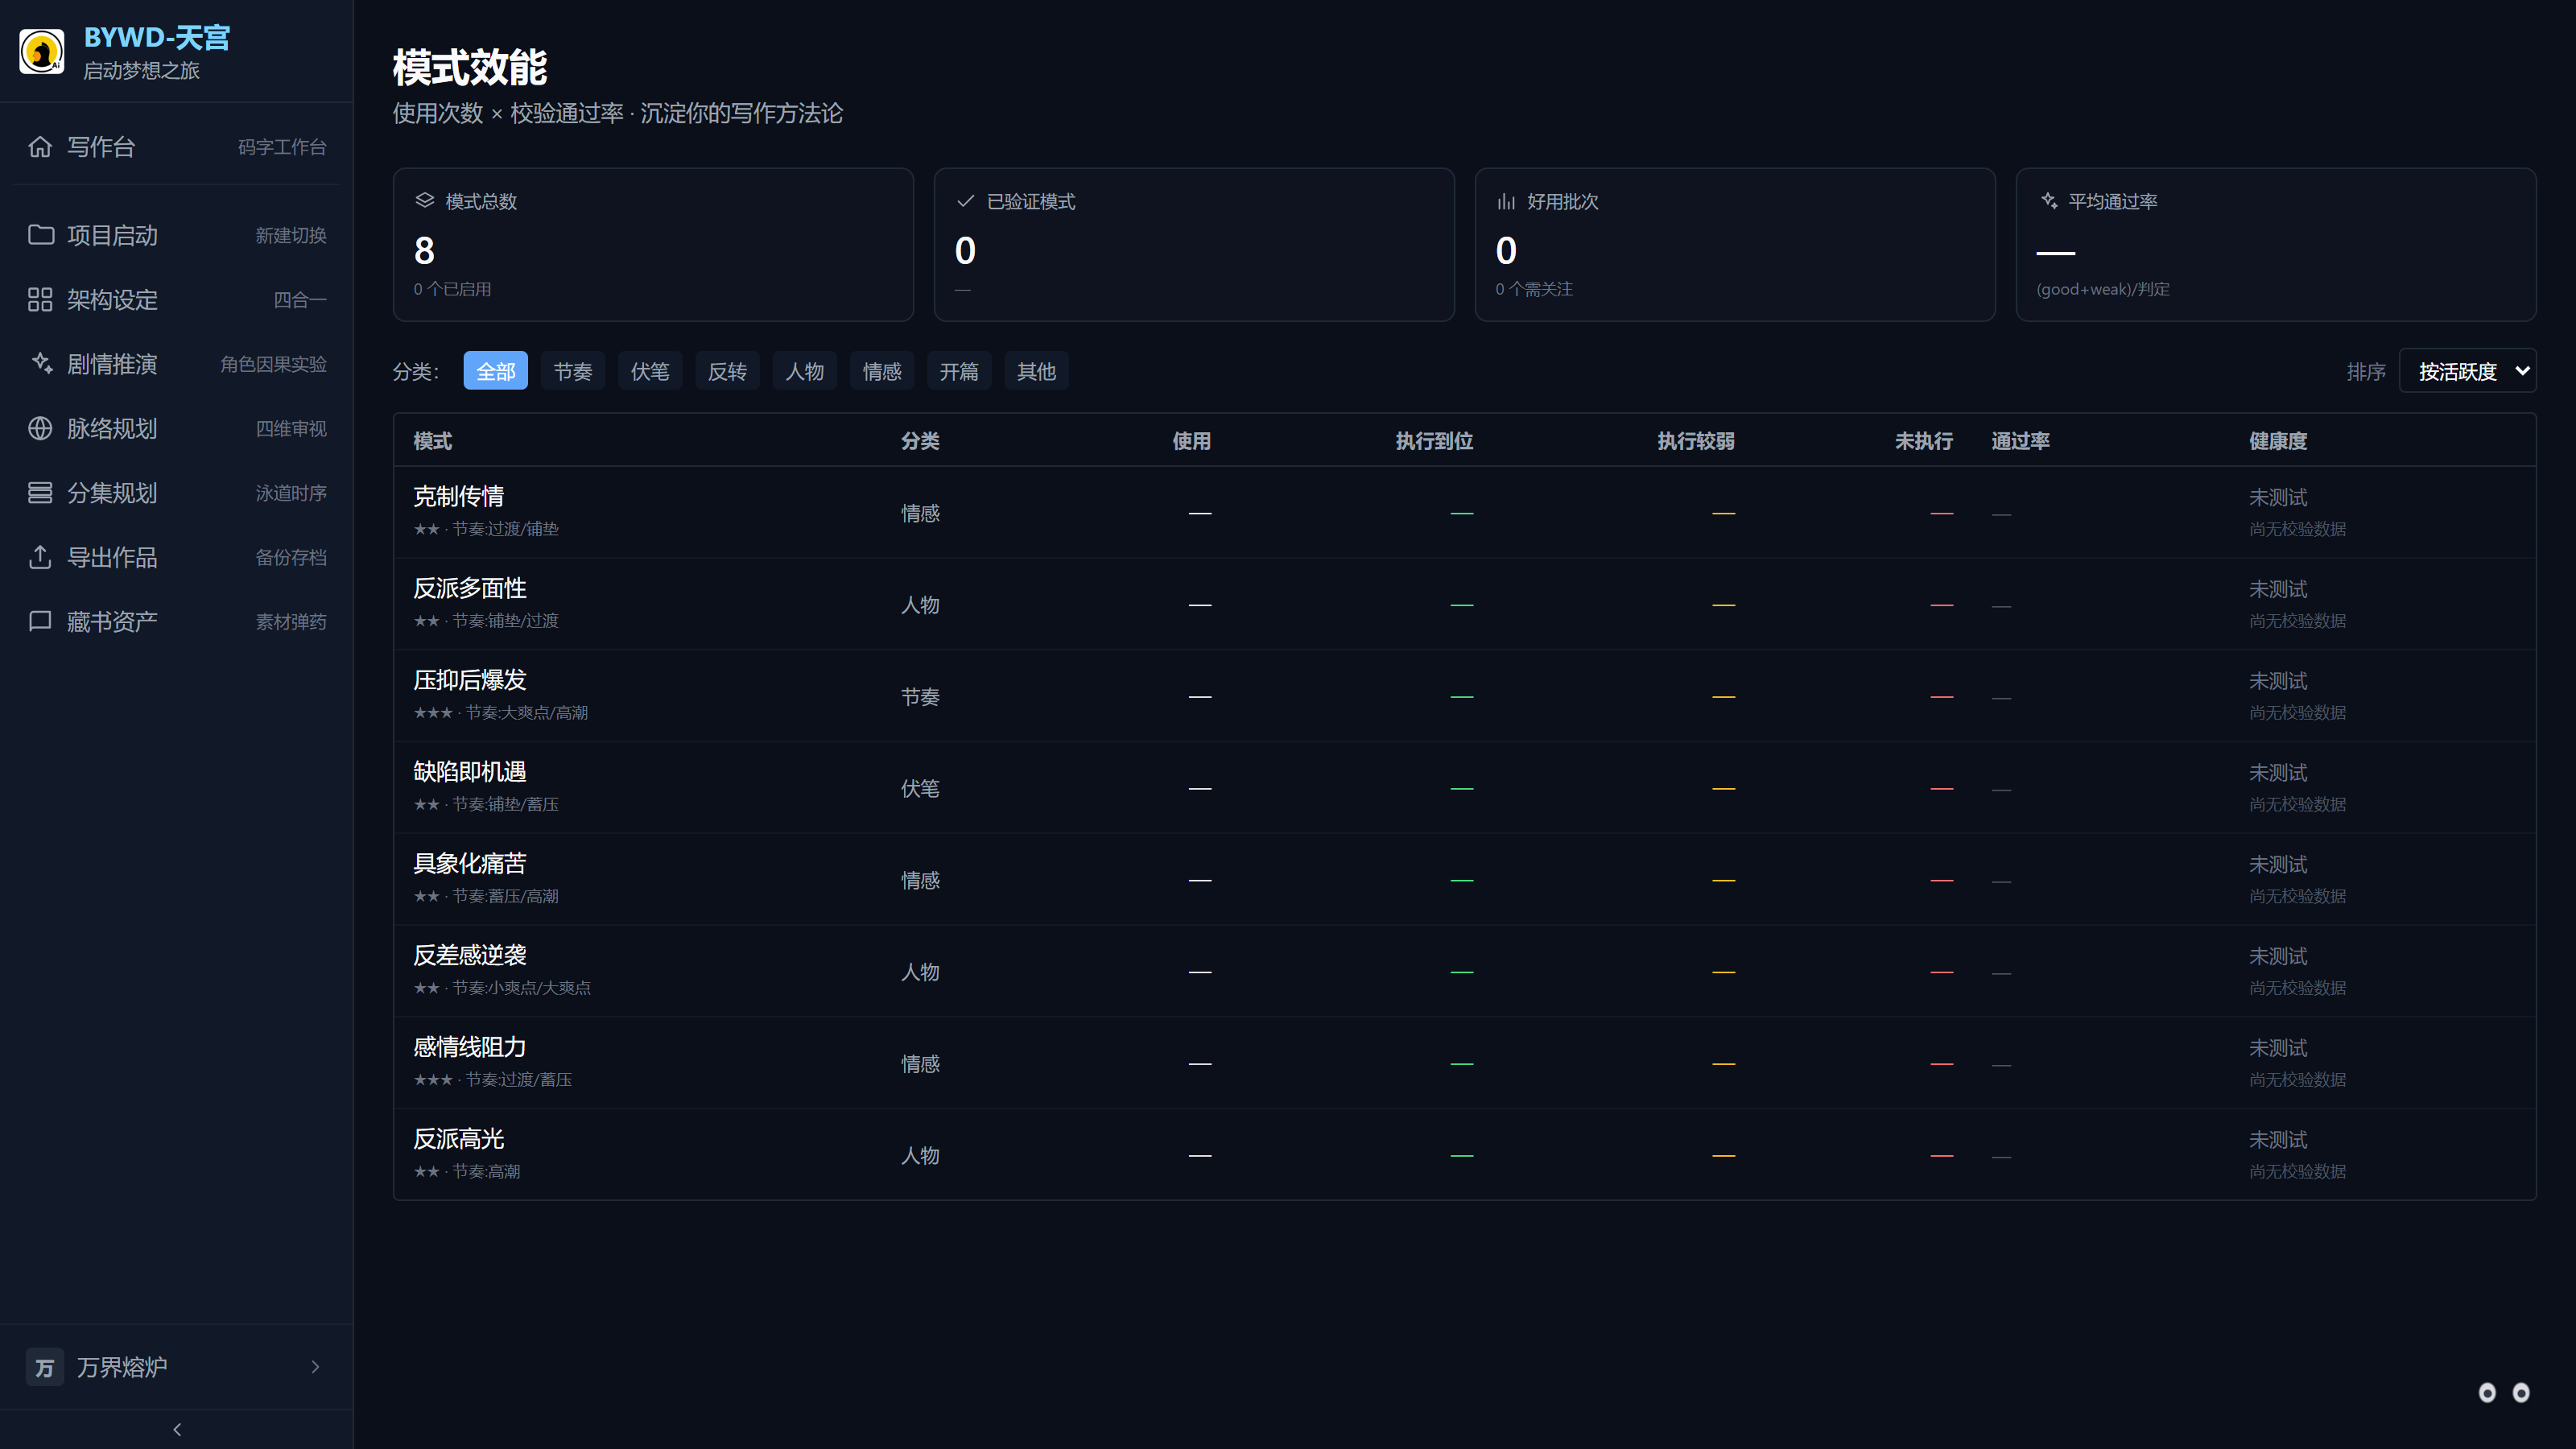Filter by 伏笔 category

click(x=650, y=371)
